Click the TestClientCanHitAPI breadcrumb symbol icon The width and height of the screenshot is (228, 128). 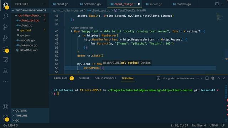[115, 10]
